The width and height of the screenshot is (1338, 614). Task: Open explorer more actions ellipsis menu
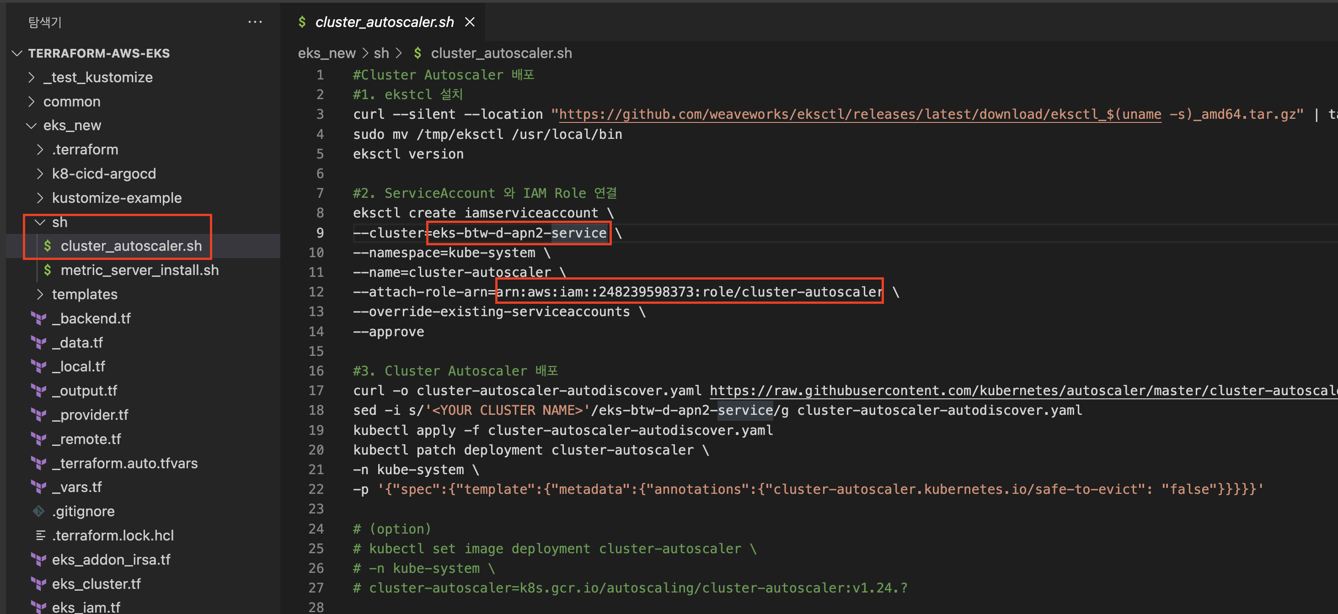click(x=255, y=22)
